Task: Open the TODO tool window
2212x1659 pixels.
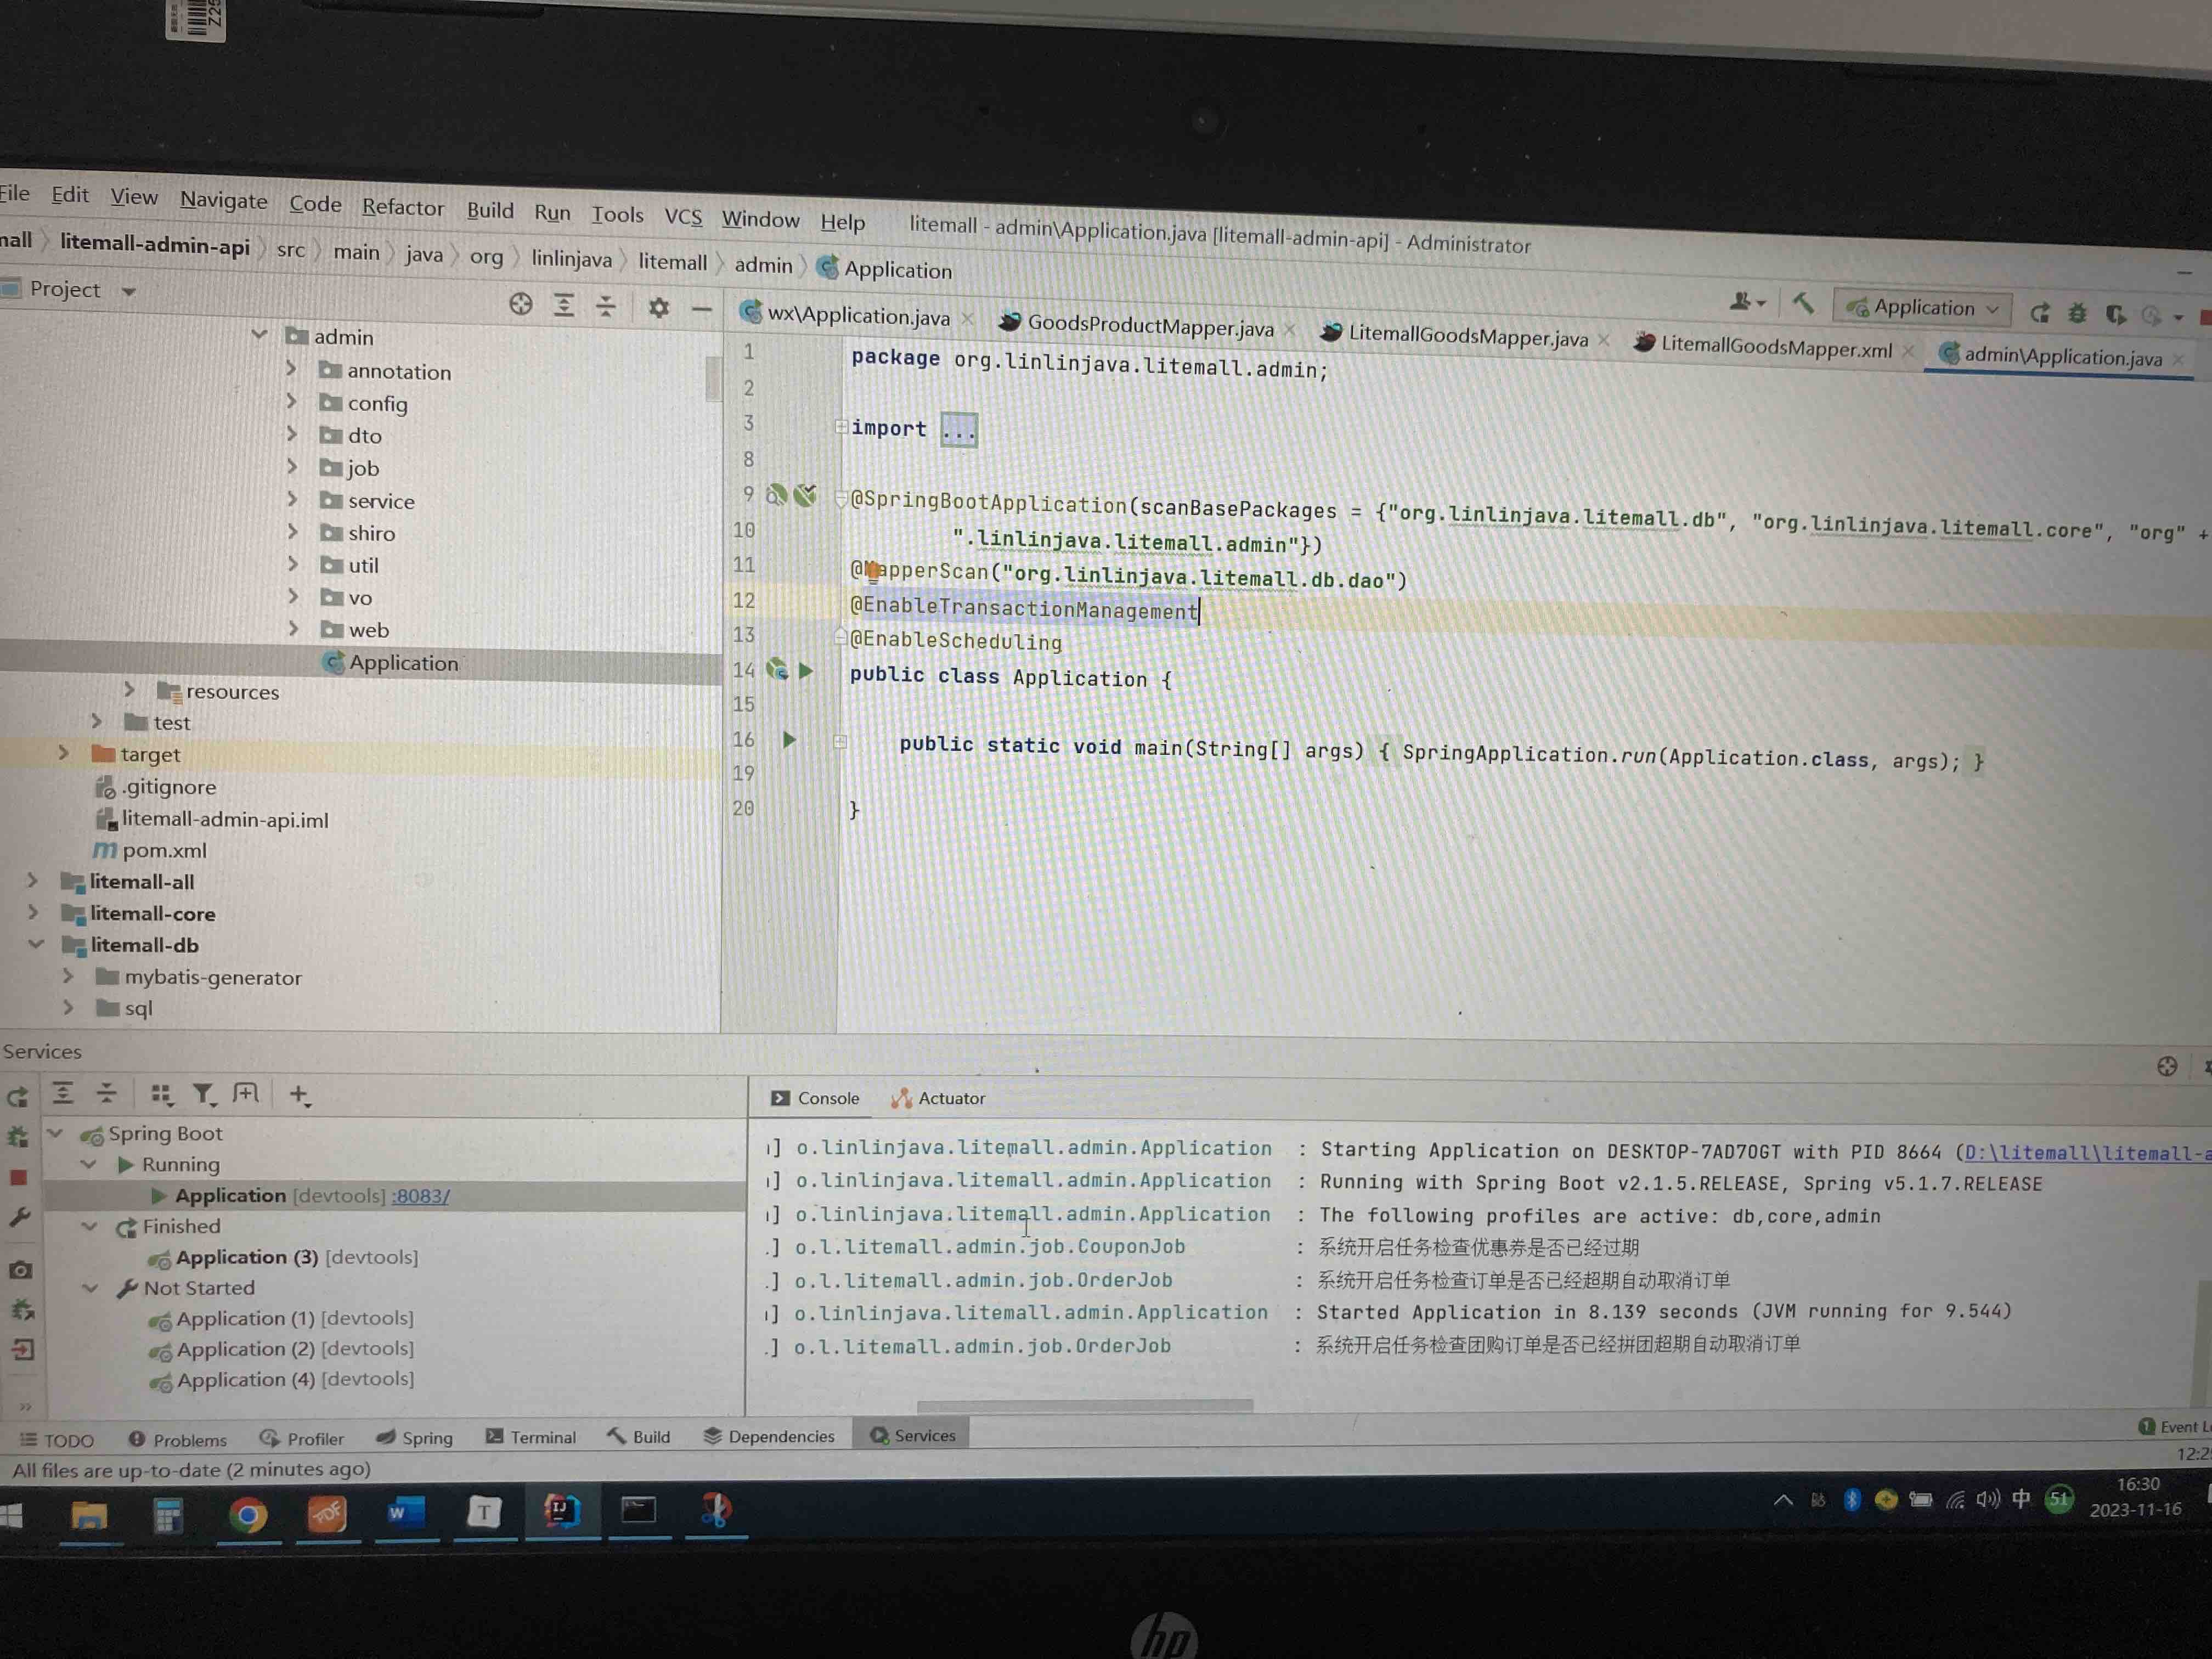Action: 57,1441
